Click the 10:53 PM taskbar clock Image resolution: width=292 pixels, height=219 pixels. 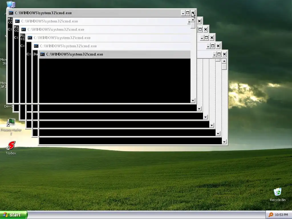tap(281, 215)
